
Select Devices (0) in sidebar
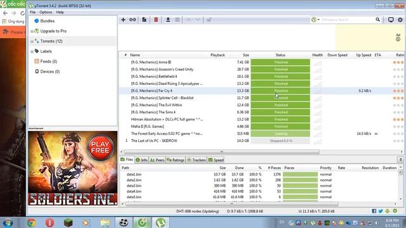click(x=49, y=72)
